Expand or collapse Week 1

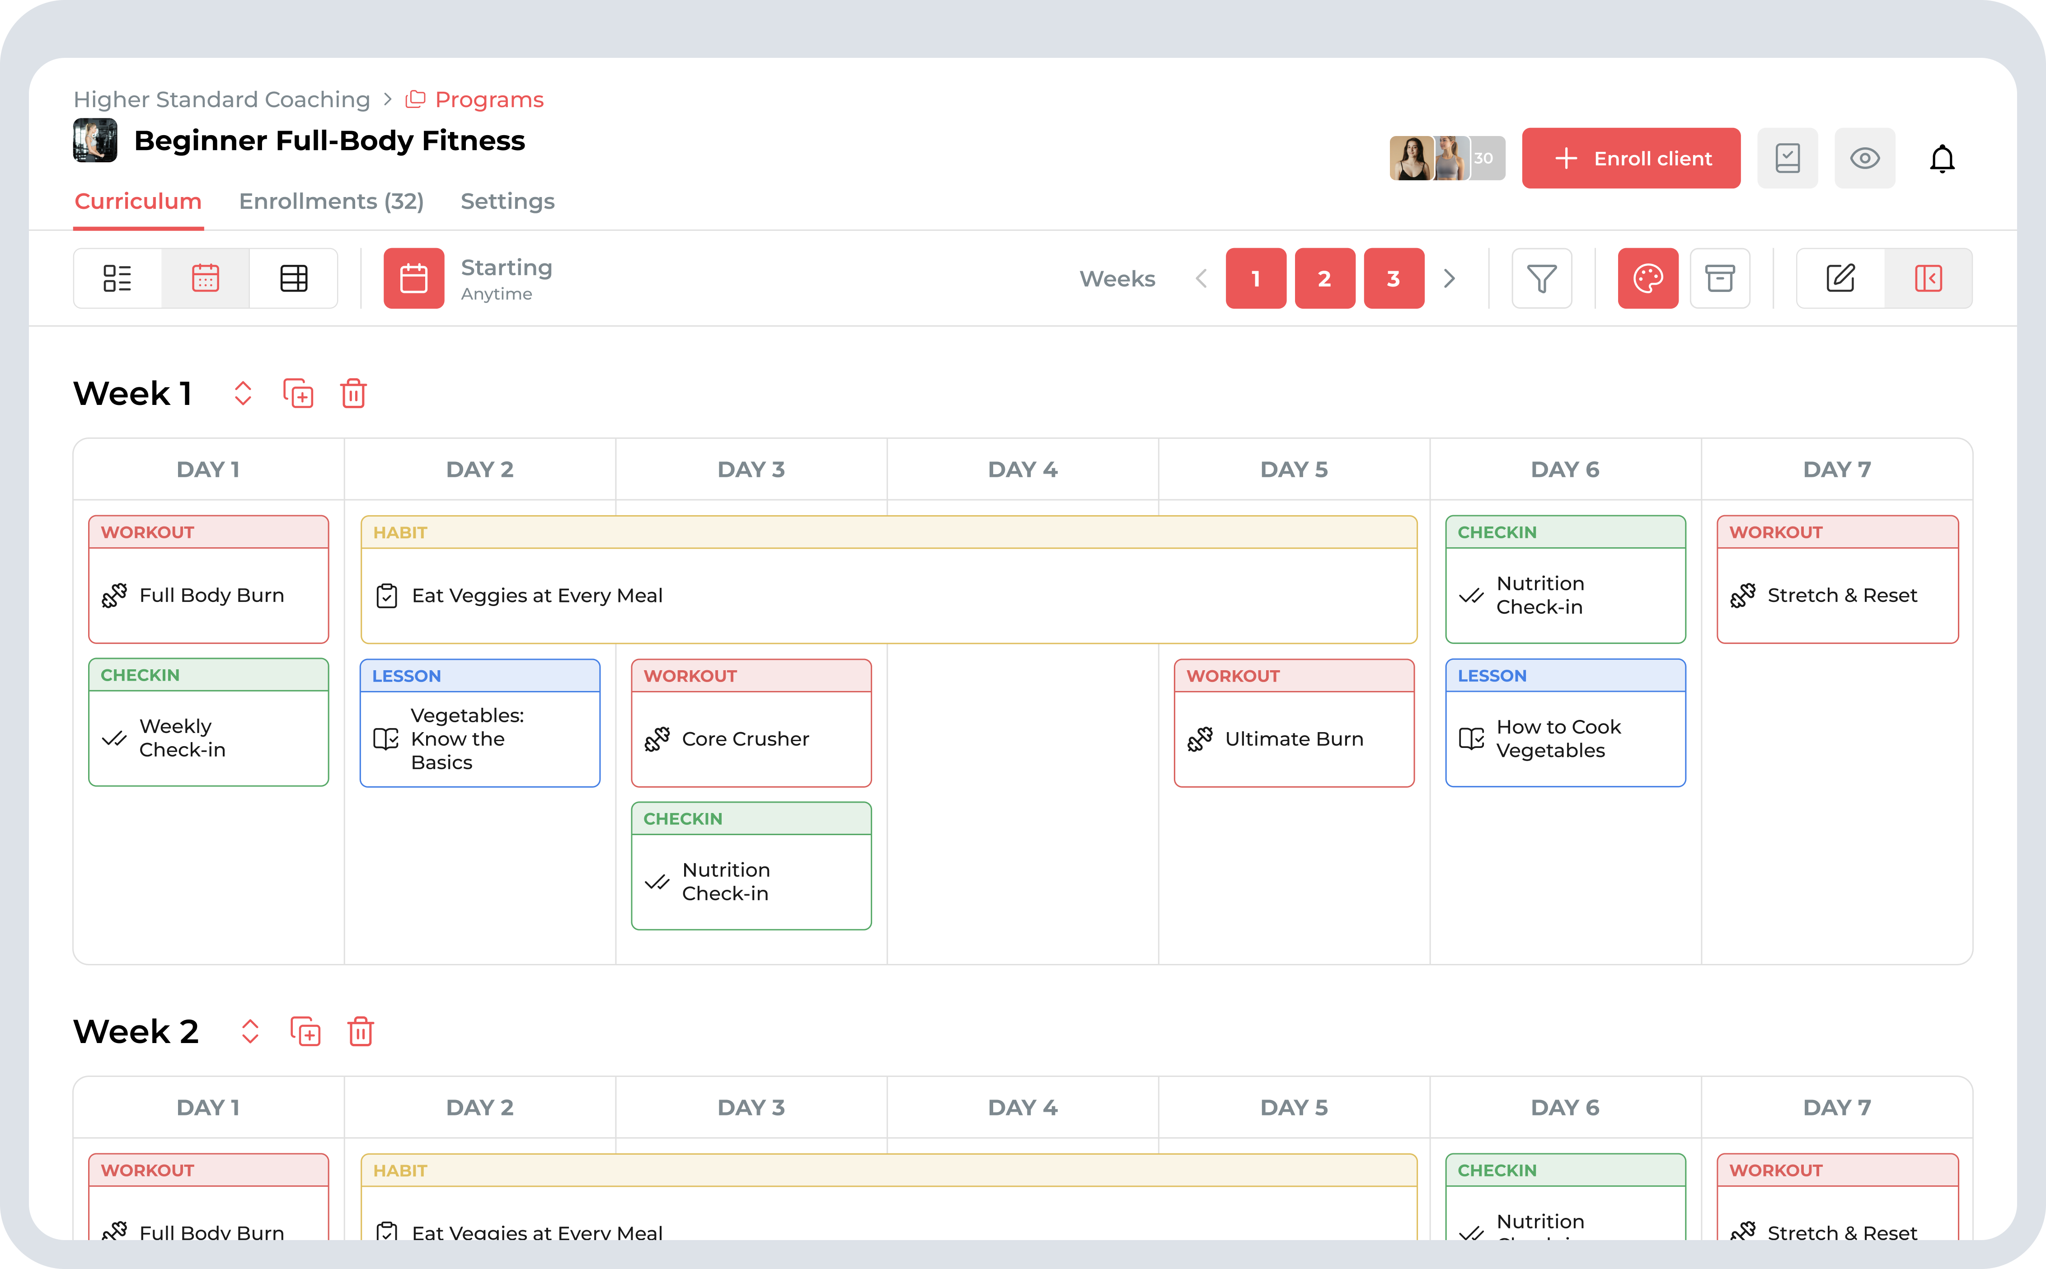(x=243, y=393)
